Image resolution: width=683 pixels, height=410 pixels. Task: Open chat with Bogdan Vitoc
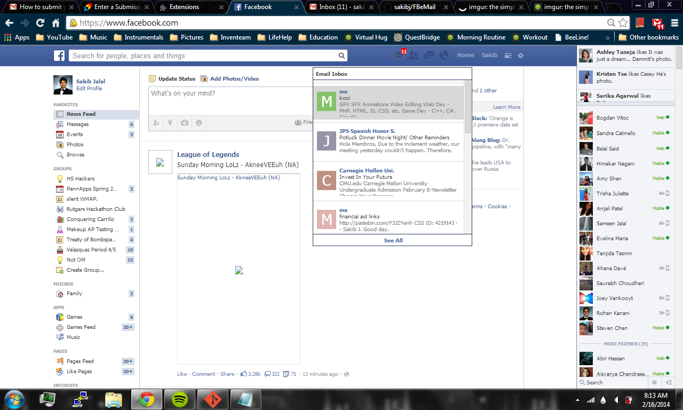[625, 118]
